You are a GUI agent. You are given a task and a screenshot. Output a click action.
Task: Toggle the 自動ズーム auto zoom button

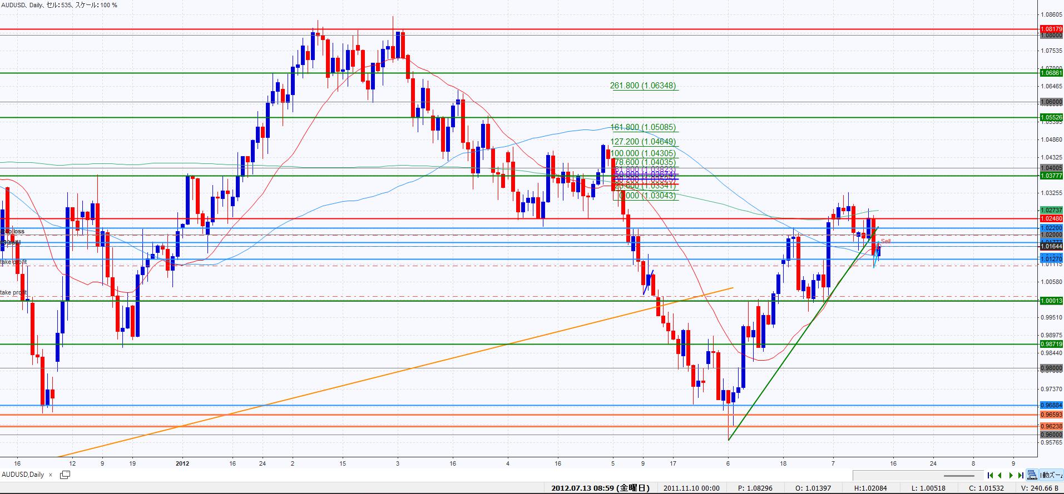[1050, 475]
